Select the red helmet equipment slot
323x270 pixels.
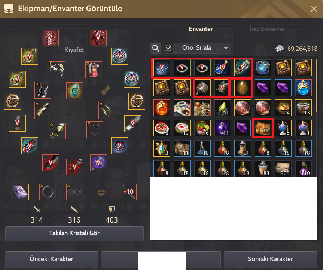[50, 38]
